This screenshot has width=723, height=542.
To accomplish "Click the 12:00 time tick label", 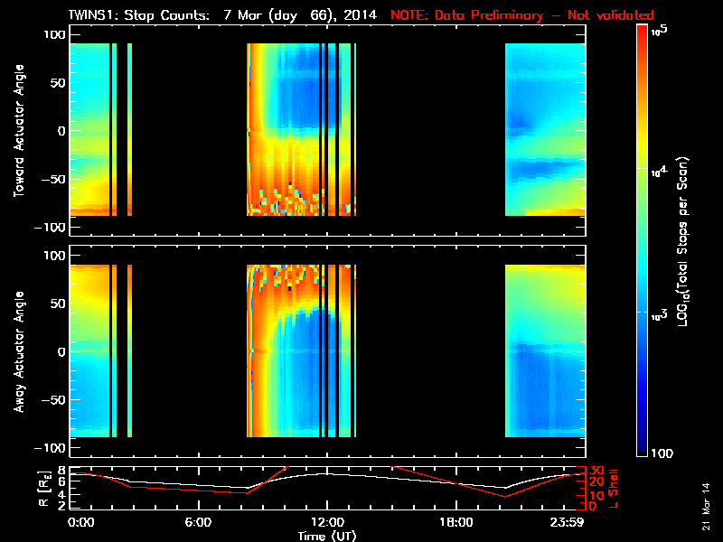I will 326,522.
